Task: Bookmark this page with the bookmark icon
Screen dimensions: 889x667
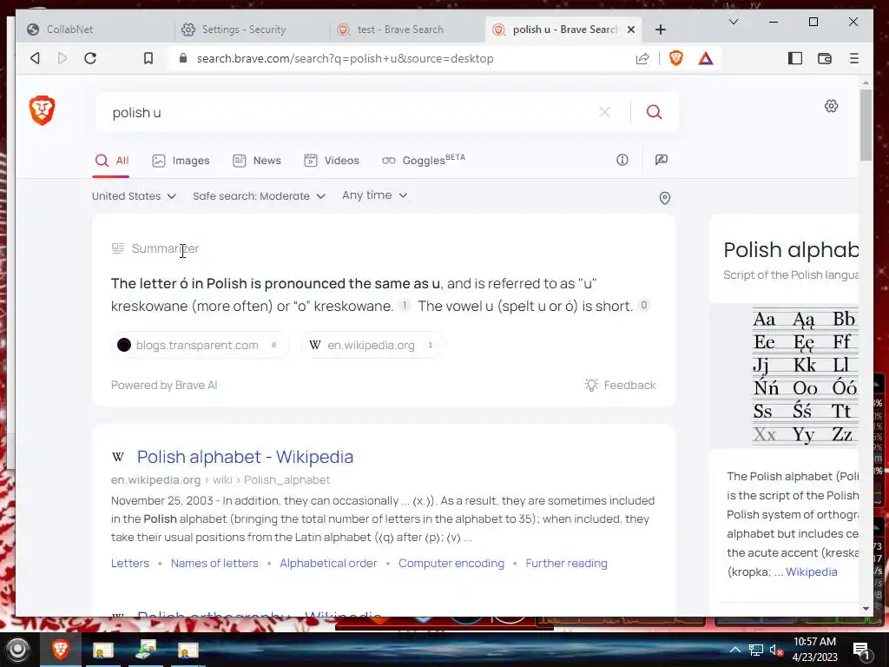Action: [x=148, y=58]
